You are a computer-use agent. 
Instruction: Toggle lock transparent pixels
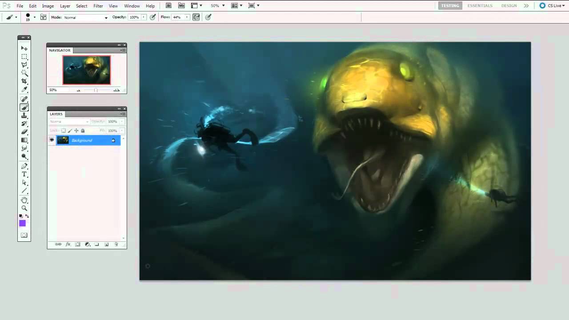pyautogui.click(x=63, y=131)
